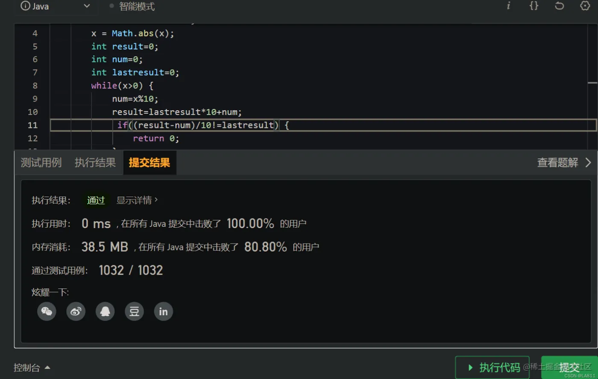The height and width of the screenshot is (379, 598).
Task: Click the 通过 result status label
Action: (x=96, y=200)
